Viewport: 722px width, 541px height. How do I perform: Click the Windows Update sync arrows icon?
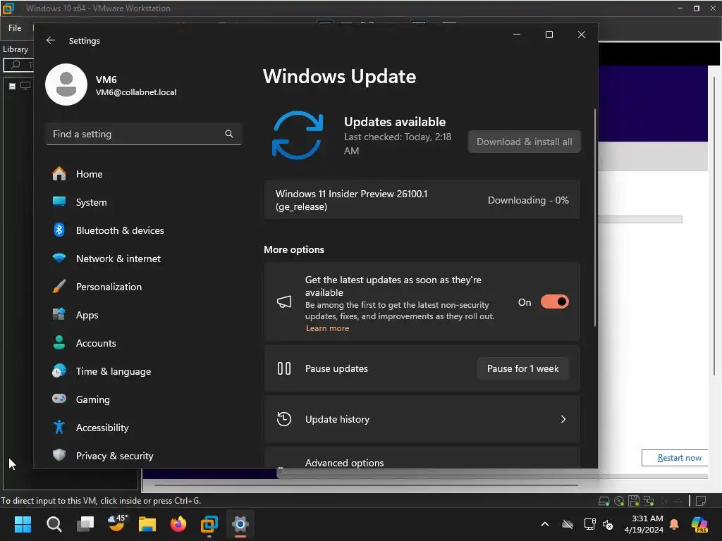pyautogui.click(x=298, y=135)
